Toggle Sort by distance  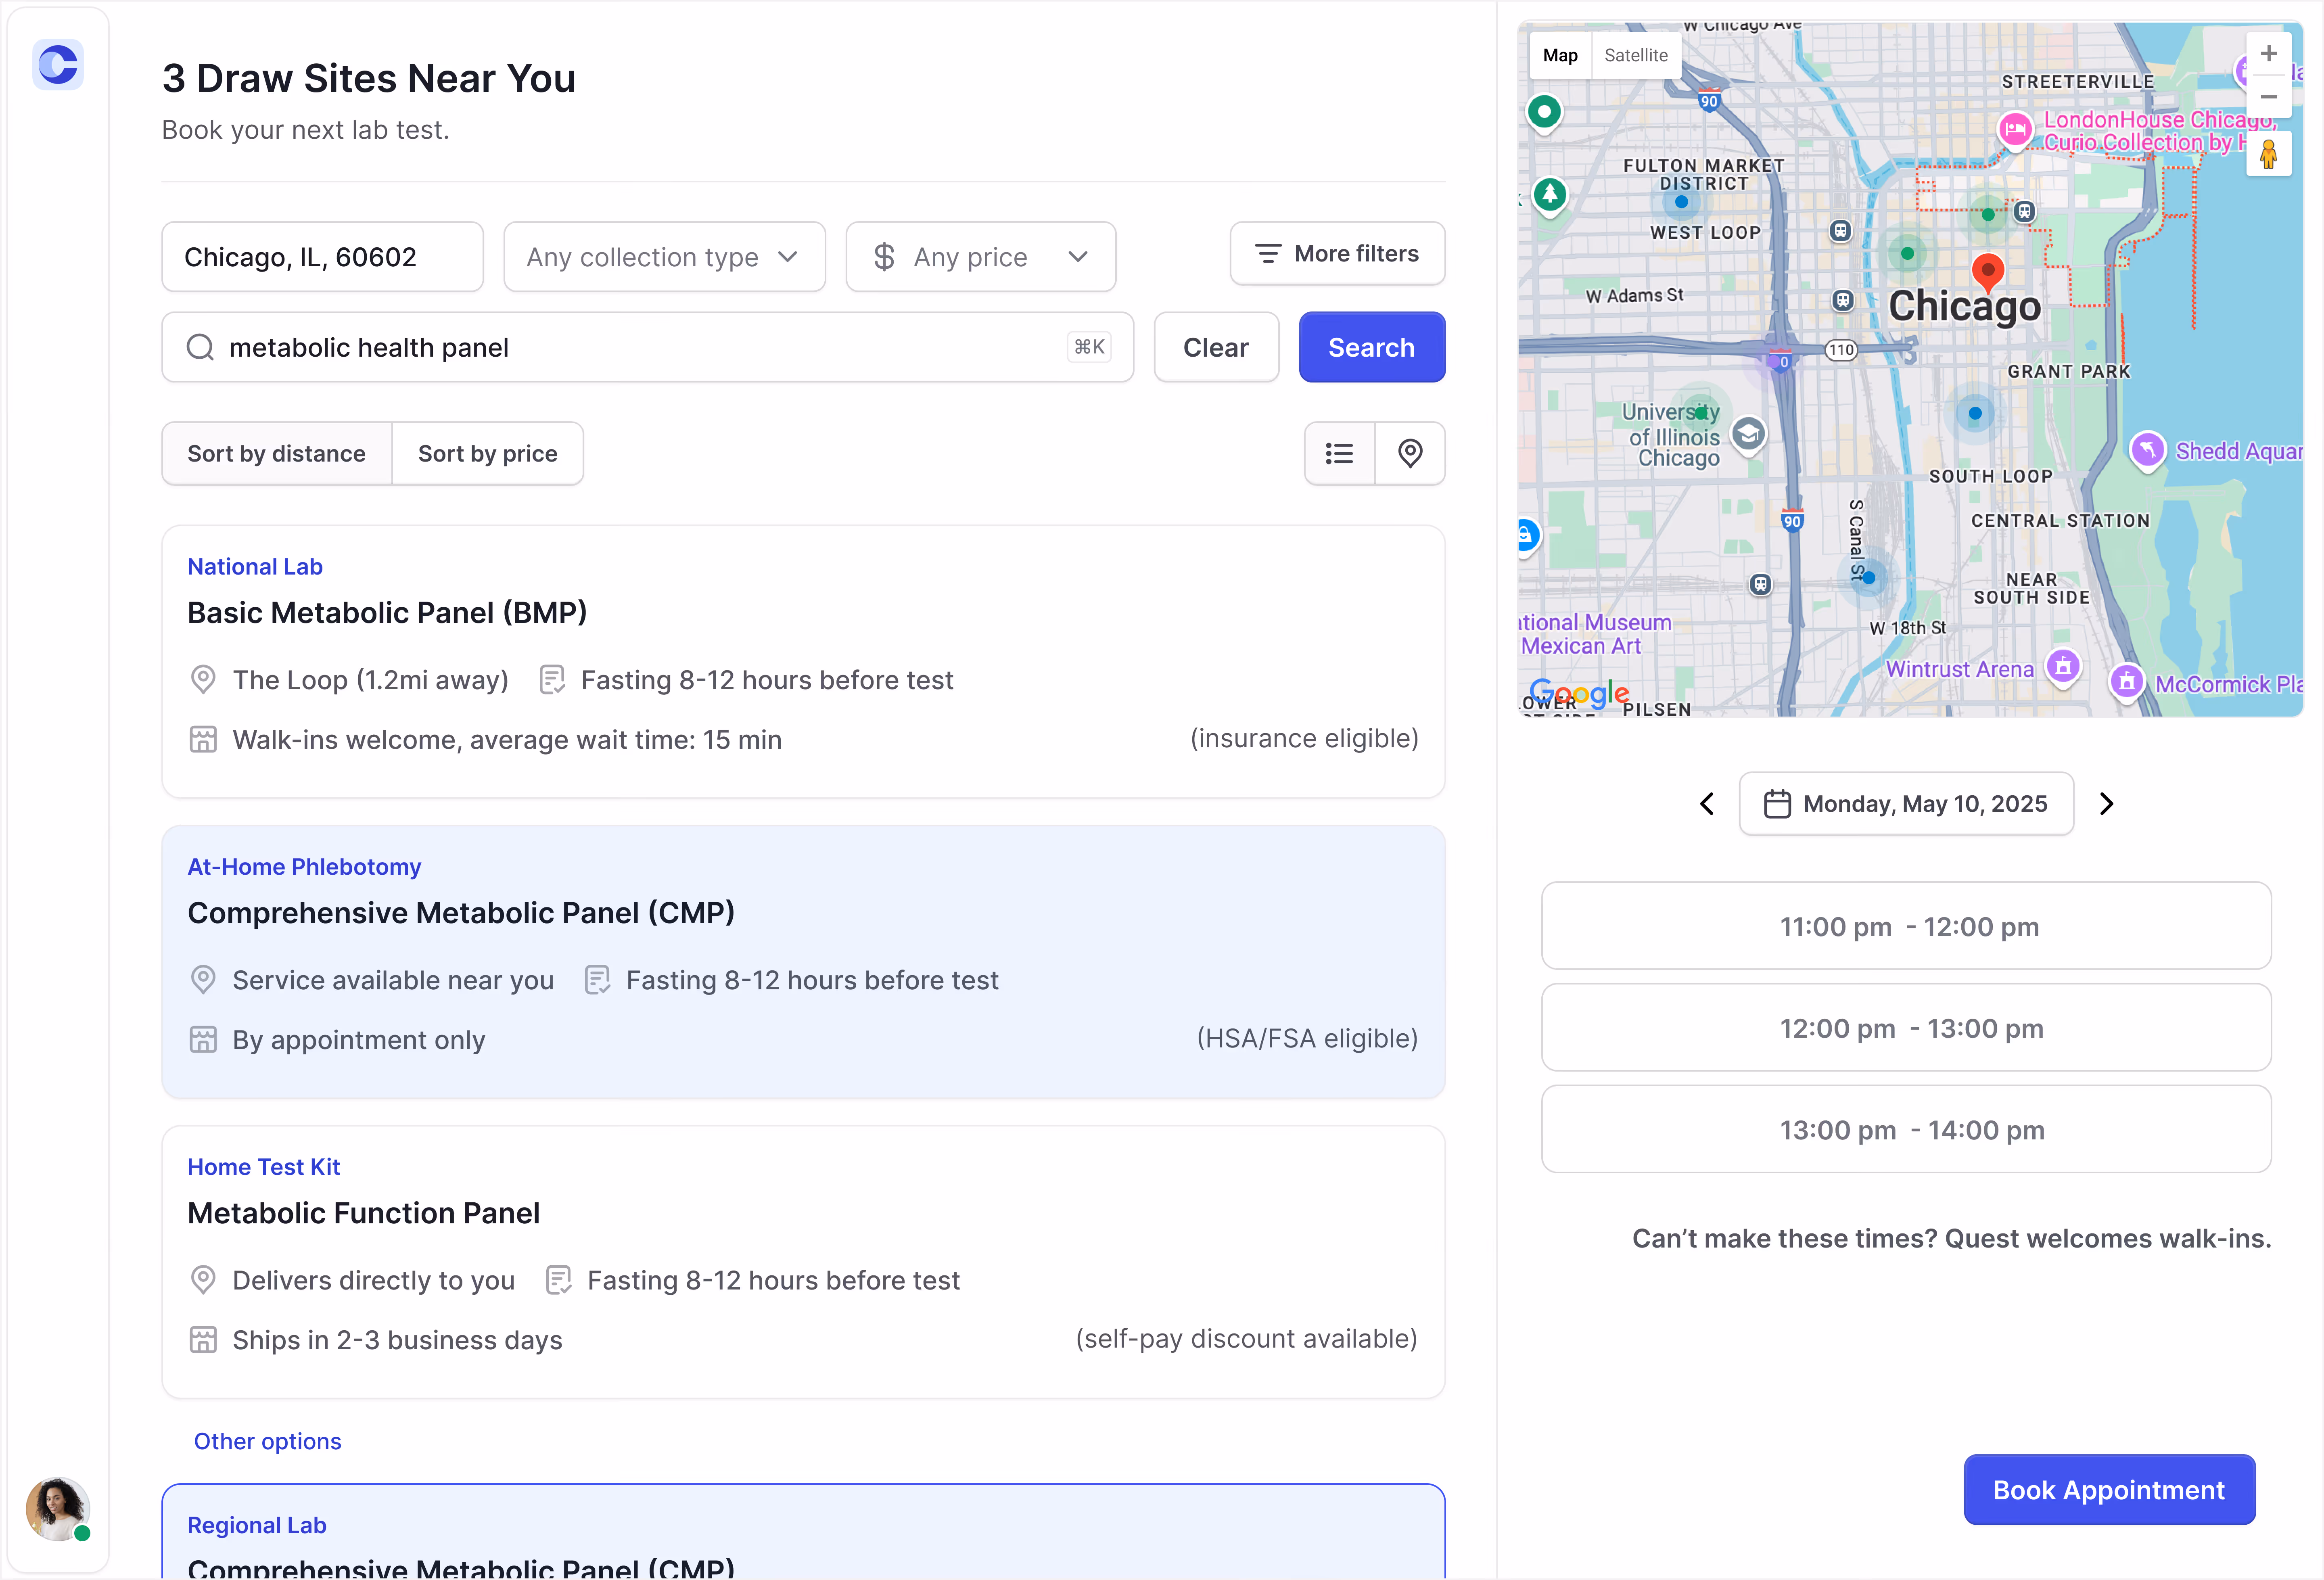276,454
